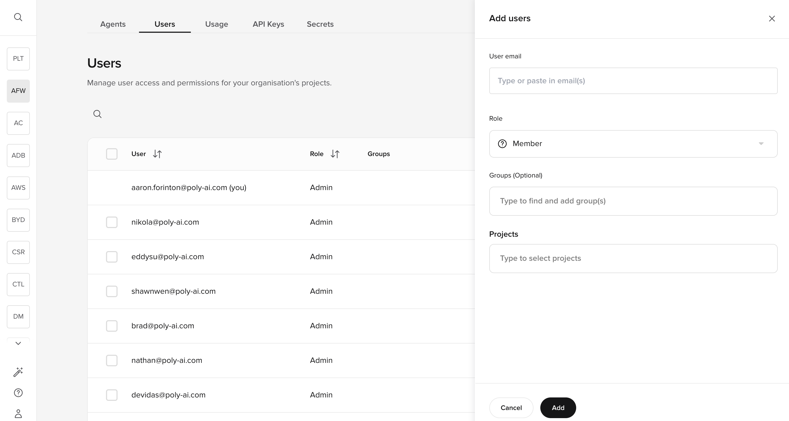789x421 pixels.
Task: Check the box for nikola@poly-ai.com
Action: [x=112, y=222]
